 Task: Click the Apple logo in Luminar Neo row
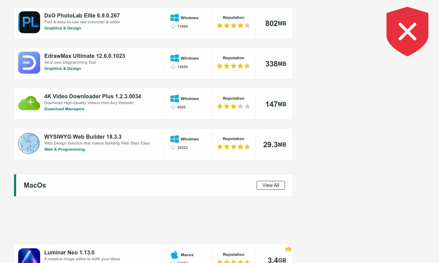coord(175,255)
